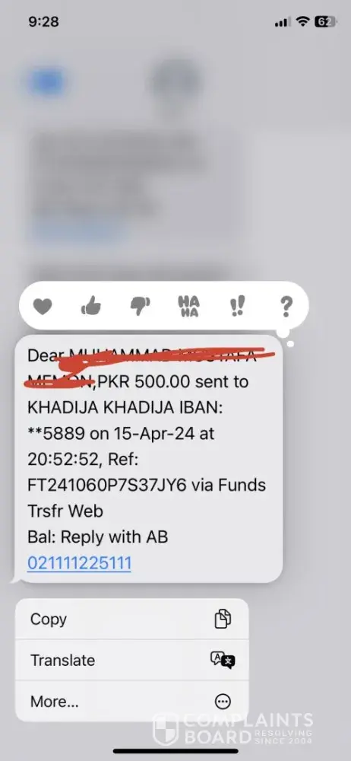Tap the cellular signal bars icon
351x761 pixels.
click(283, 22)
